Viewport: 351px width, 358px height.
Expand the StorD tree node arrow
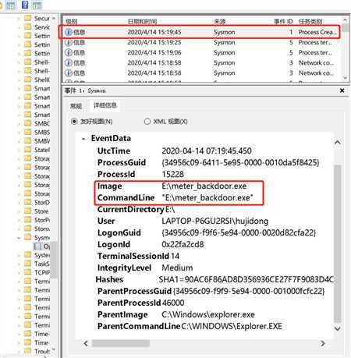tap(19, 203)
